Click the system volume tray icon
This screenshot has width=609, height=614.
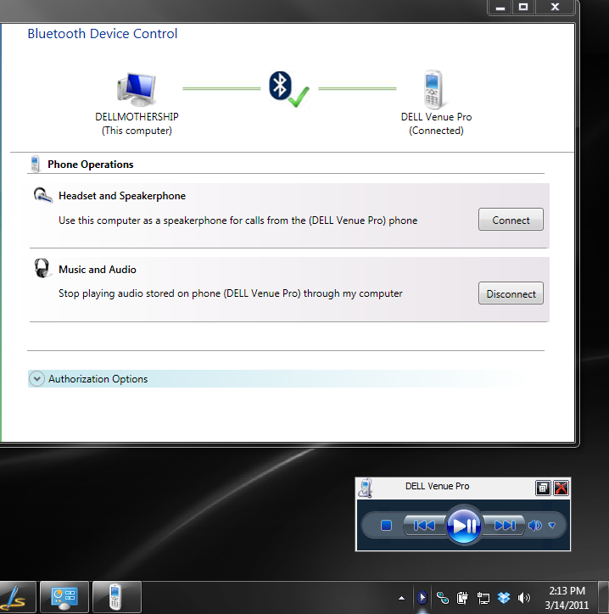pos(524,598)
